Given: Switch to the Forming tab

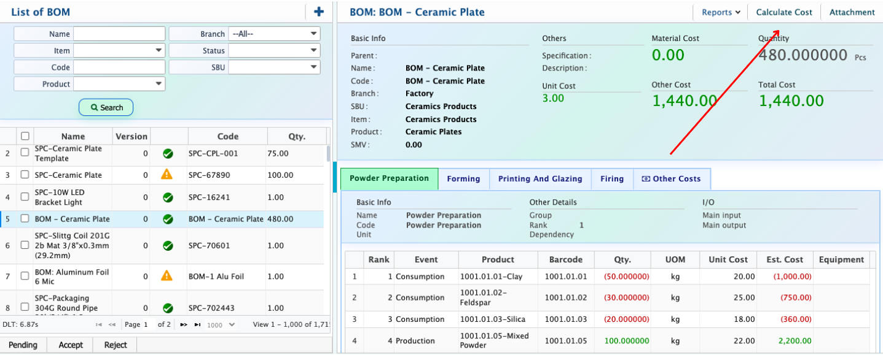Looking at the screenshot, I should 463,179.
